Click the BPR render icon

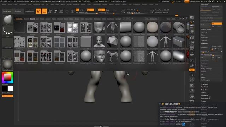pos(192,18)
